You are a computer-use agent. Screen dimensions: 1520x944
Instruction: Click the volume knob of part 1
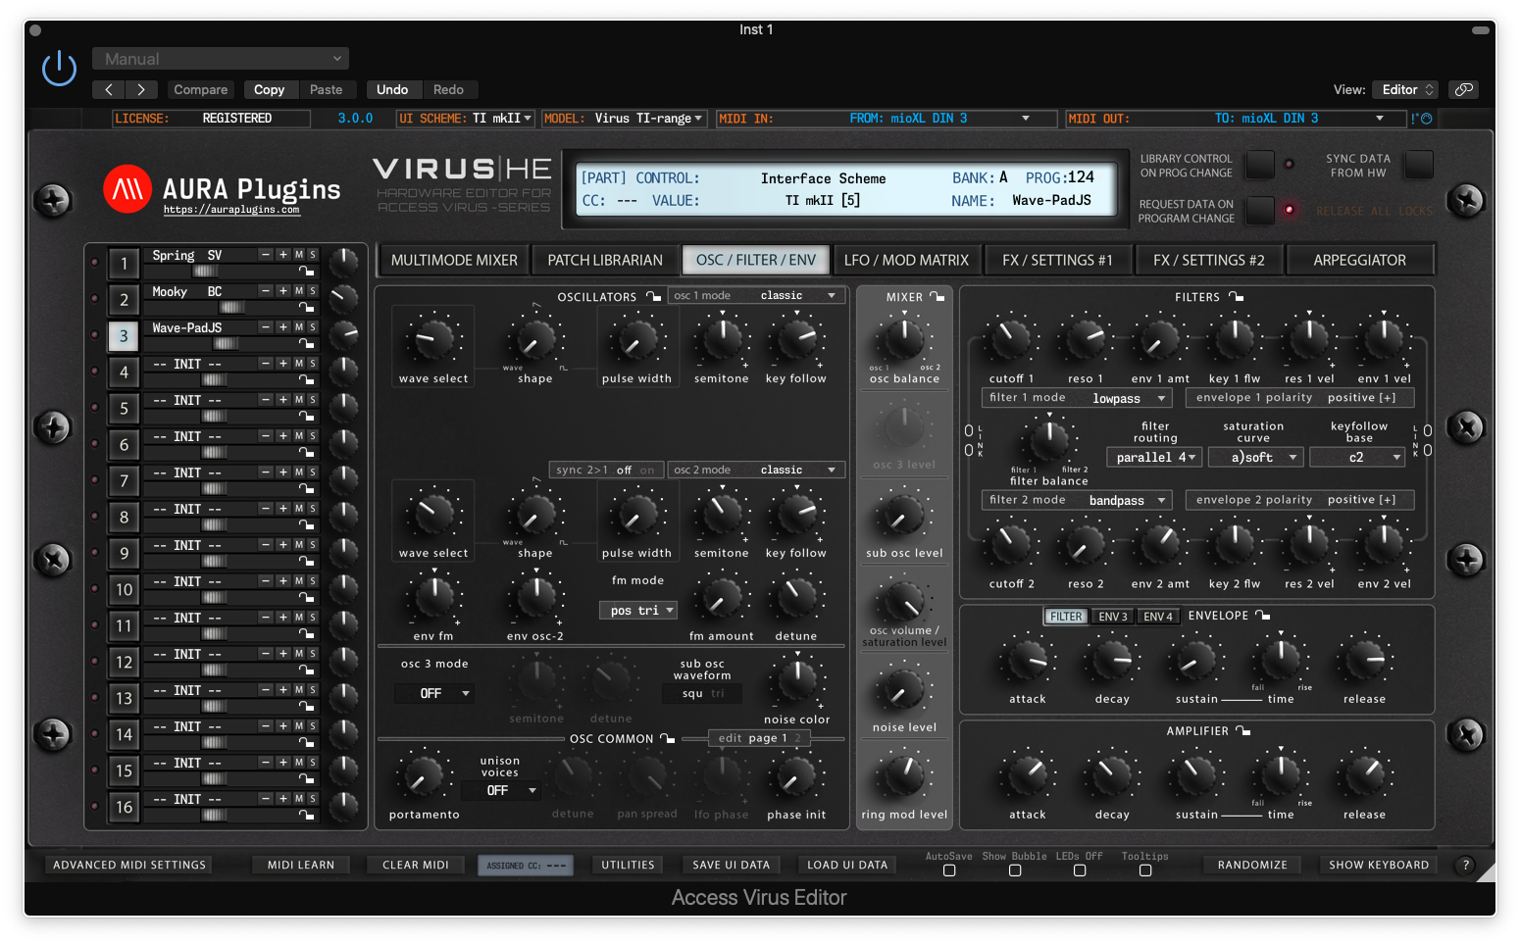point(343,263)
